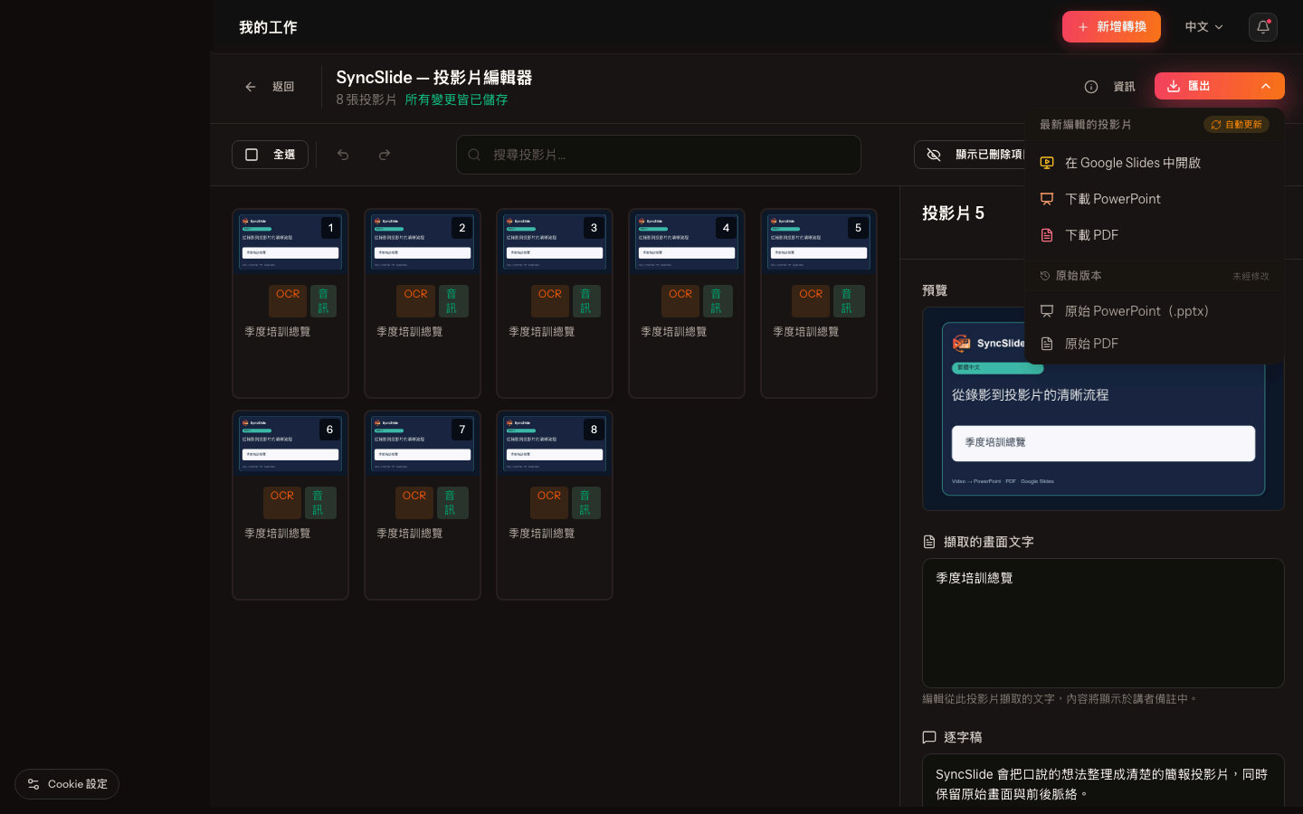1303x814 pixels.
Task: Undo the last edit
Action: point(343,155)
